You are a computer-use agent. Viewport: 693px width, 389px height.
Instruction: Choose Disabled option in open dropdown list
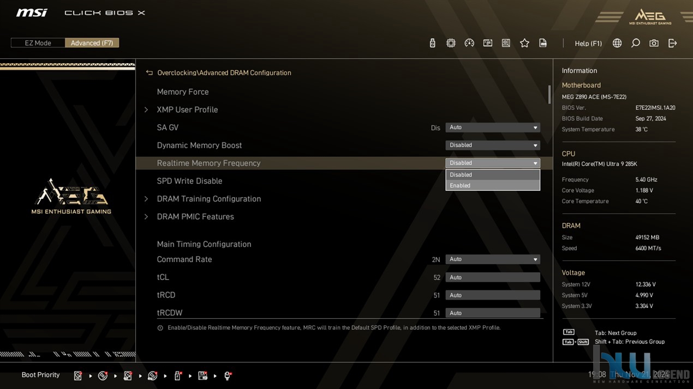493,175
